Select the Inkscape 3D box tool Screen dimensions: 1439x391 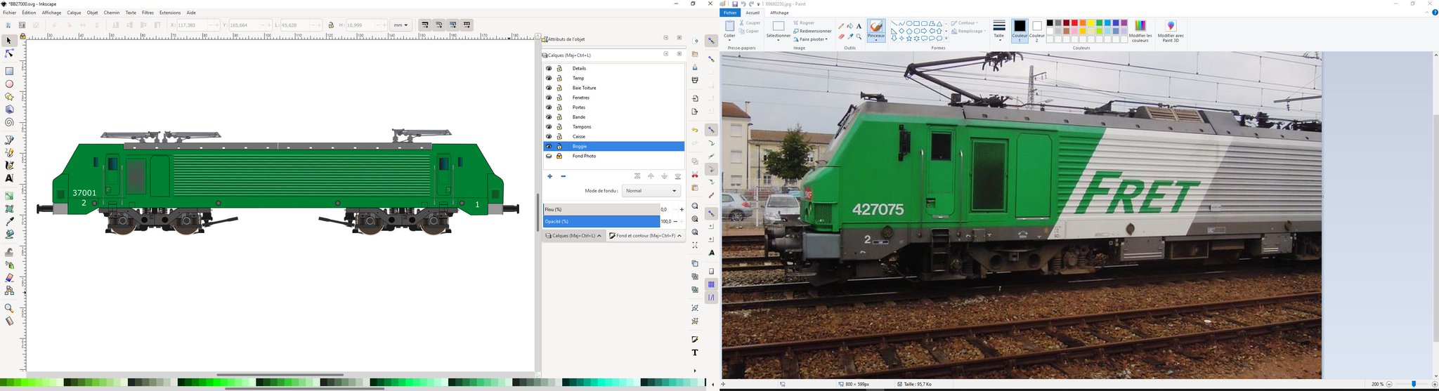pos(9,110)
